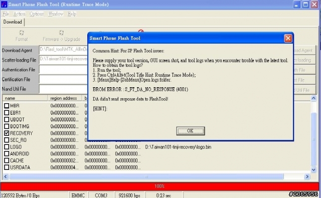Click the red 100% progress bar
This screenshot has width=321, height=198.
[x=159, y=186]
